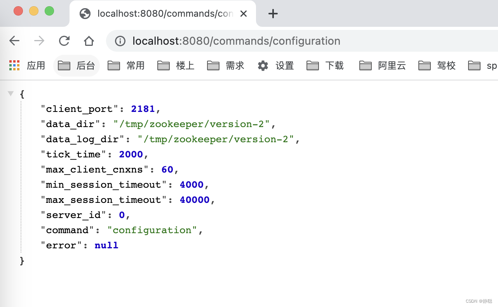Click the address bar URL field
The height and width of the screenshot is (307, 498).
[302, 41]
